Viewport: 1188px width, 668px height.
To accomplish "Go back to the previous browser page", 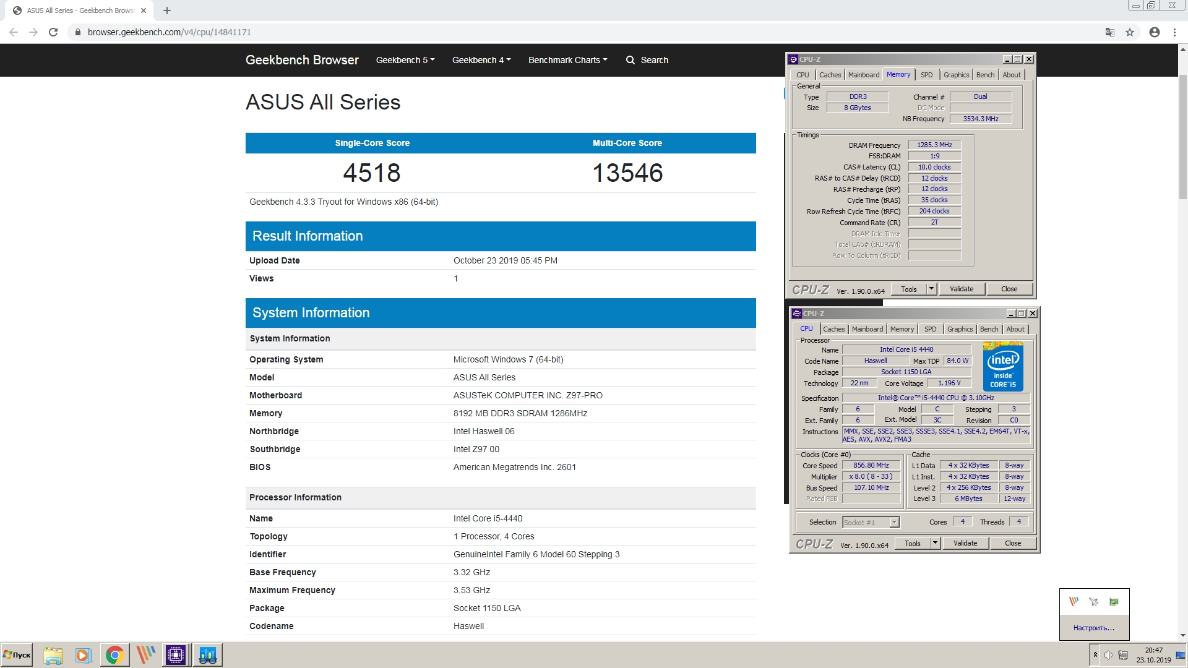I will pyautogui.click(x=14, y=32).
